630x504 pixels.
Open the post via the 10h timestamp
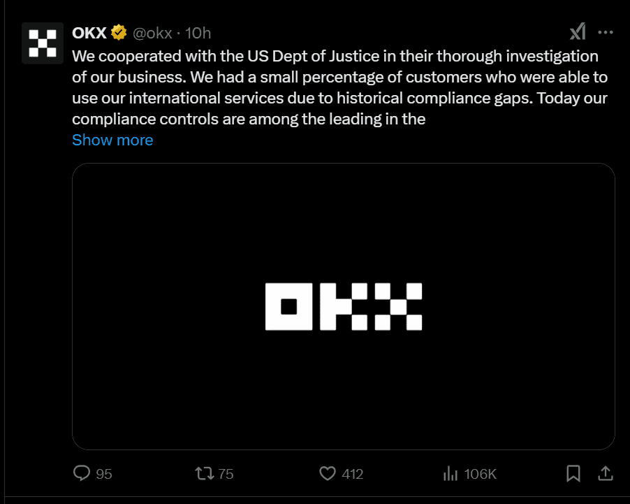pyautogui.click(x=198, y=33)
